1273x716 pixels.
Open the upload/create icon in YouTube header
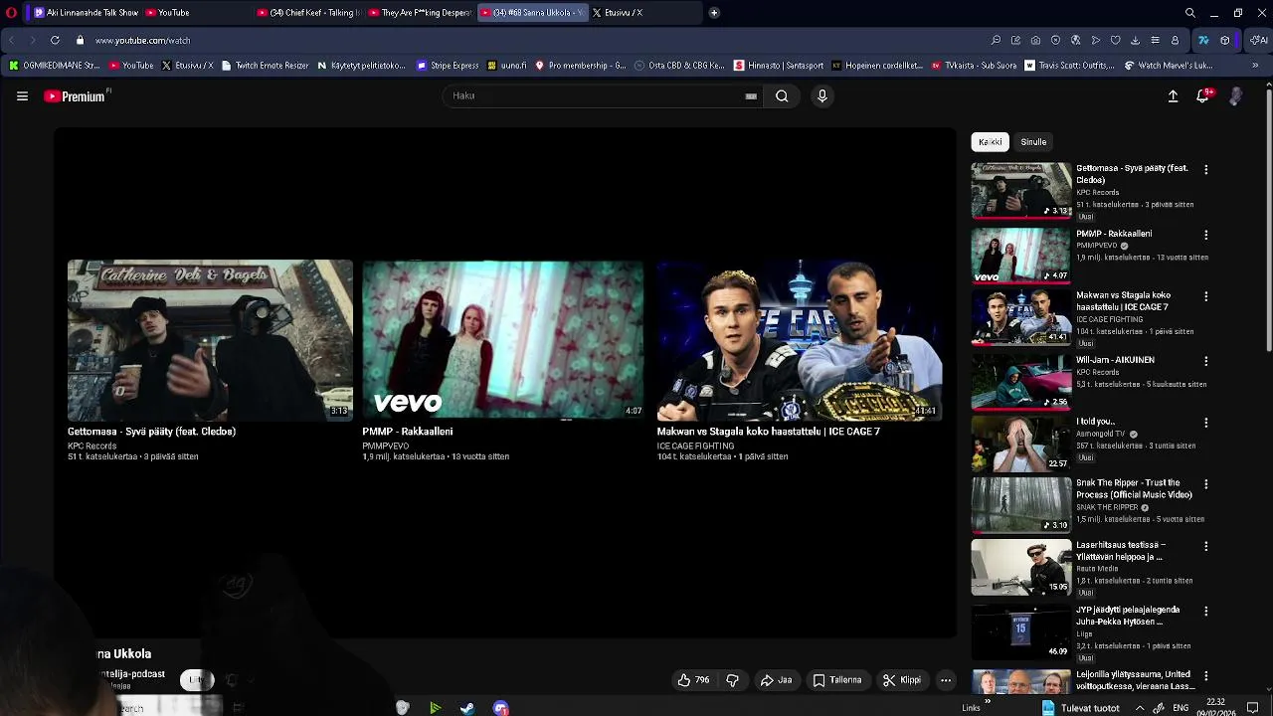(1173, 96)
